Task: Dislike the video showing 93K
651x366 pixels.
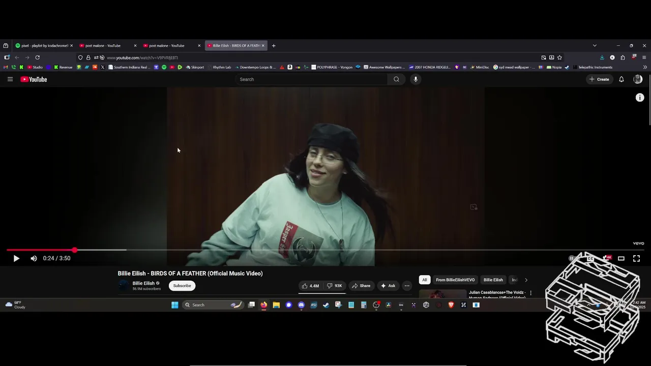Action: tap(334, 286)
